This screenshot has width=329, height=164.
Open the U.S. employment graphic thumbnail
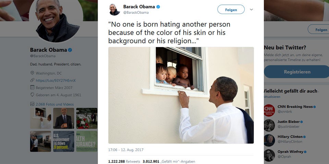click(64, 141)
